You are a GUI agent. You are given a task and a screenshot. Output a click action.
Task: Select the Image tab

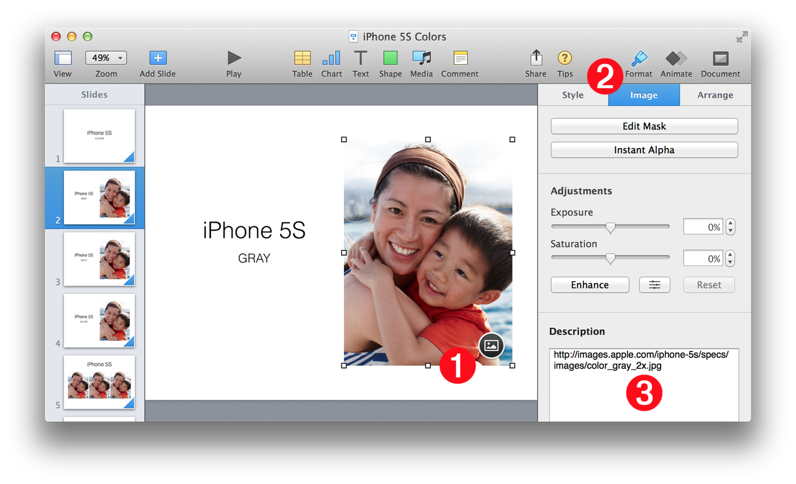click(x=644, y=95)
